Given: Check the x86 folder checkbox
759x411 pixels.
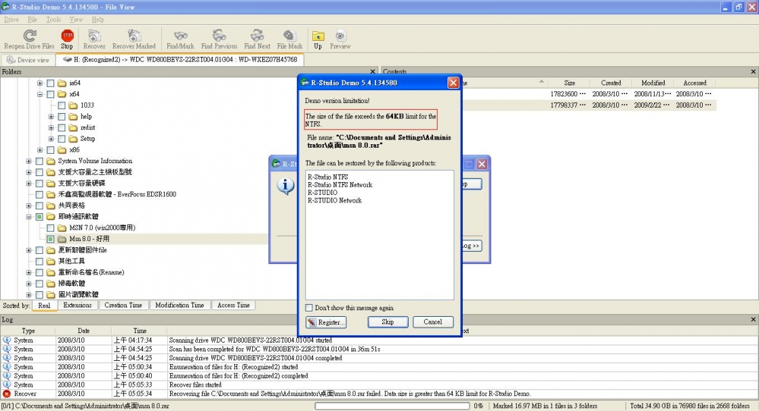Looking at the screenshot, I should 50,150.
